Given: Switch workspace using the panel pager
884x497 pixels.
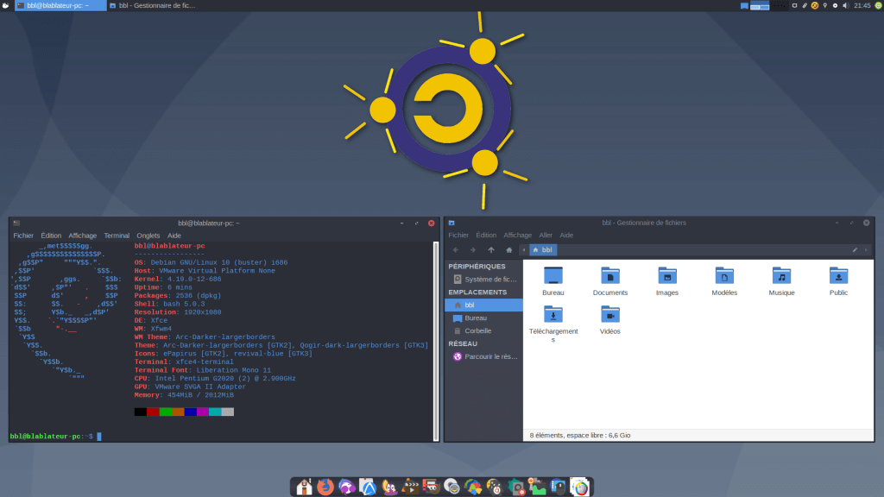Looking at the screenshot, I should tap(768, 6).
